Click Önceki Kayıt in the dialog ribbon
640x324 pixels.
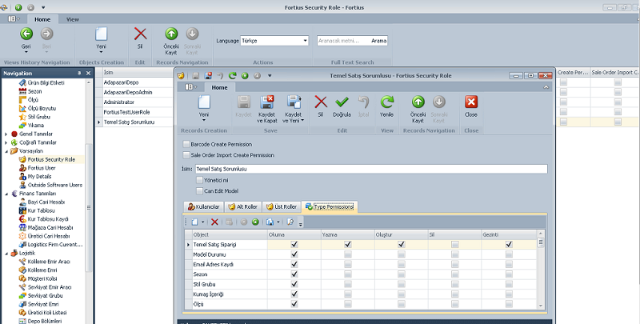coord(418,102)
